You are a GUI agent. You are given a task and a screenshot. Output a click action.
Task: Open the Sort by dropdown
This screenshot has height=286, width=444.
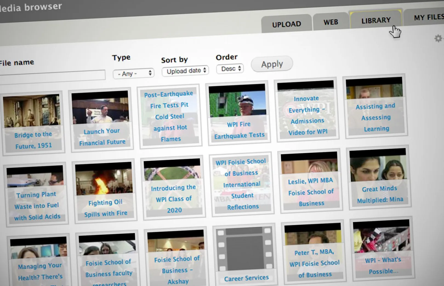click(185, 71)
